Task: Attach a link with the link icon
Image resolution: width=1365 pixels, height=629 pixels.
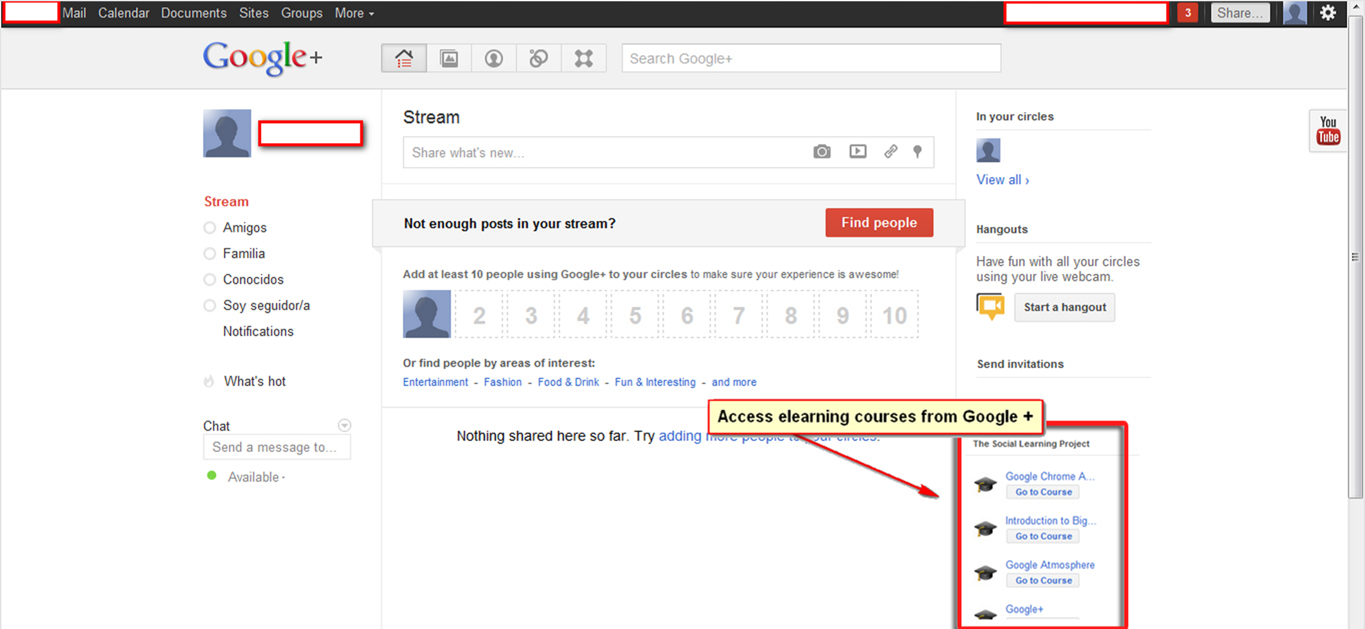Action: pos(890,151)
